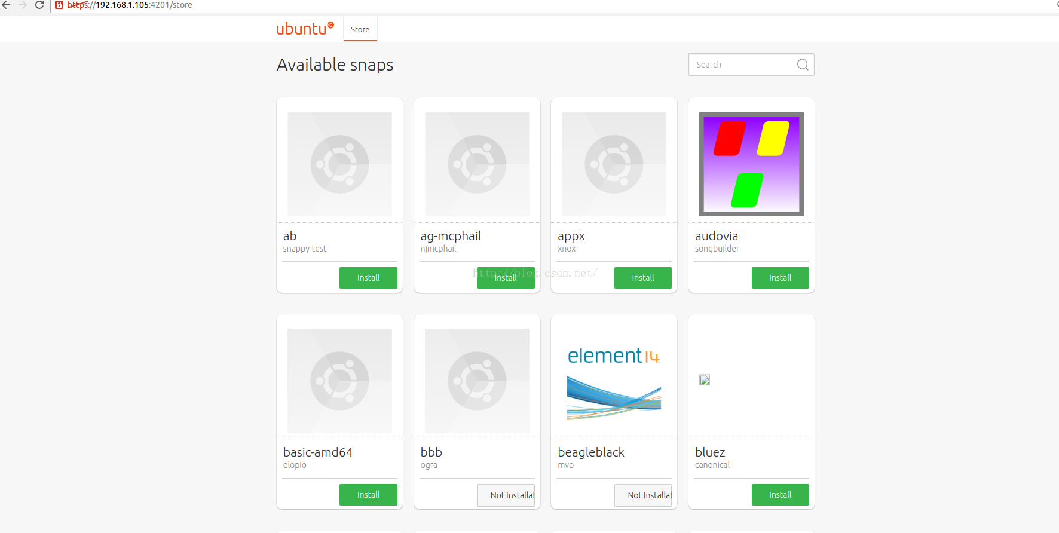Image resolution: width=1059 pixels, height=533 pixels.
Task: Click the browser forward arrow
Action: 23,5
